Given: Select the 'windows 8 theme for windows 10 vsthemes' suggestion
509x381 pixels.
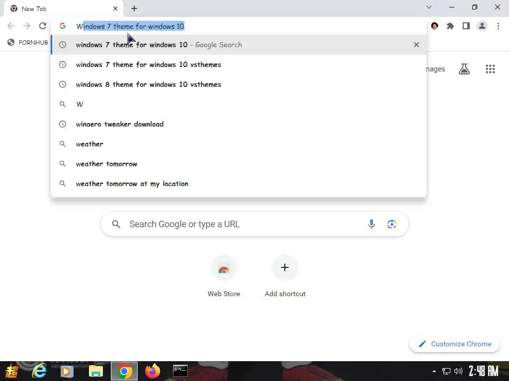Looking at the screenshot, I should 239,84.
